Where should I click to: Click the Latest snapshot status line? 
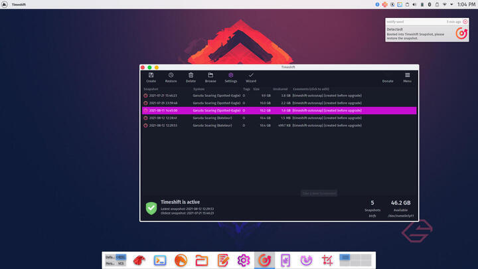click(187, 209)
